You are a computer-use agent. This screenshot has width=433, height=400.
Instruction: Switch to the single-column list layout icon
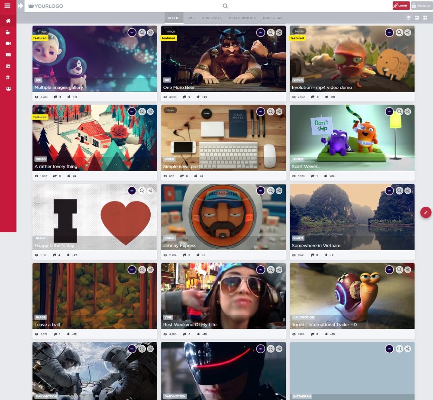tap(417, 18)
